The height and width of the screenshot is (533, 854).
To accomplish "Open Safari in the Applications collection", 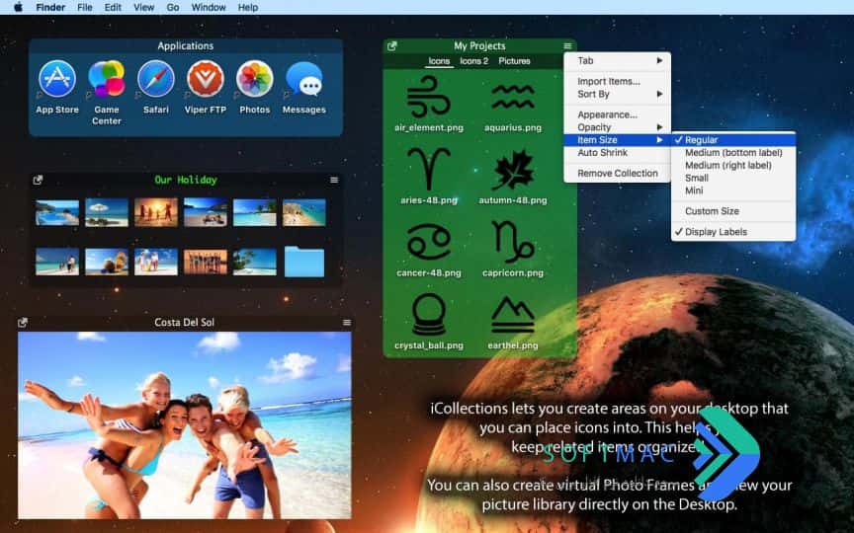I will click(156, 79).
